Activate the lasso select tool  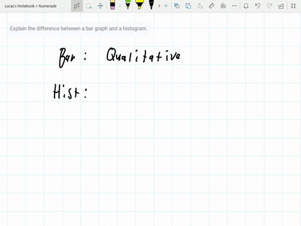(x=89, y=6)
